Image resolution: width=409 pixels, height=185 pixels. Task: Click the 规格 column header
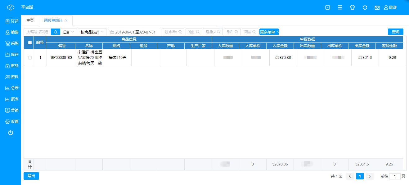(116, 46)
